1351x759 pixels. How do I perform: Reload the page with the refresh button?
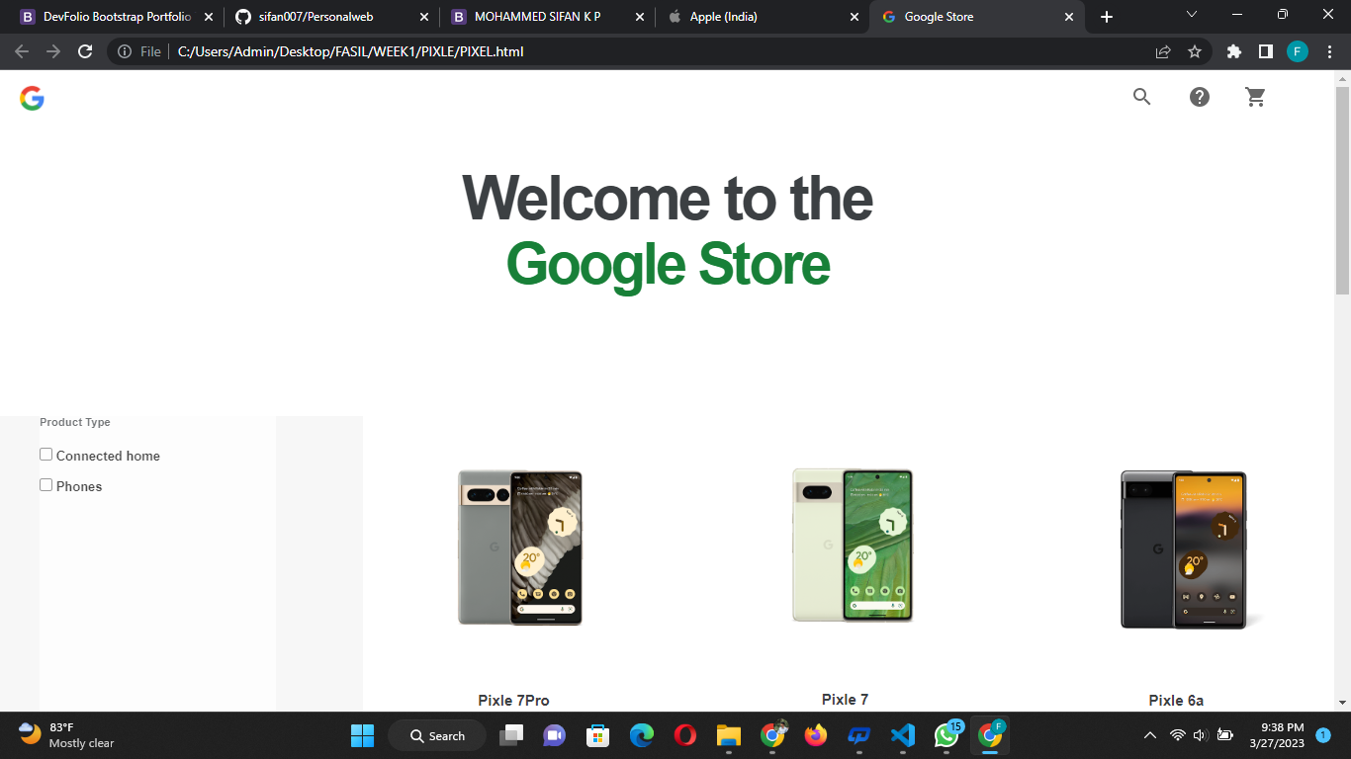point(85,51)
